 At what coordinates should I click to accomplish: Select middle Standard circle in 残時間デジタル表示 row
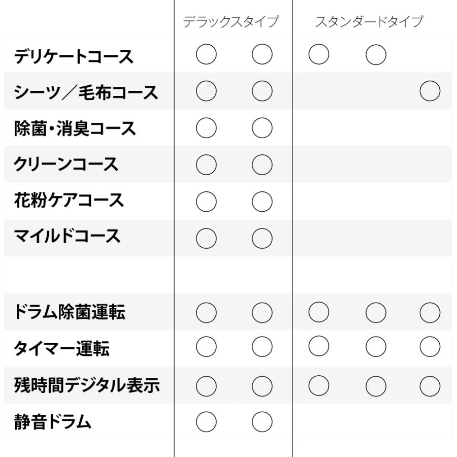(376, 384)
